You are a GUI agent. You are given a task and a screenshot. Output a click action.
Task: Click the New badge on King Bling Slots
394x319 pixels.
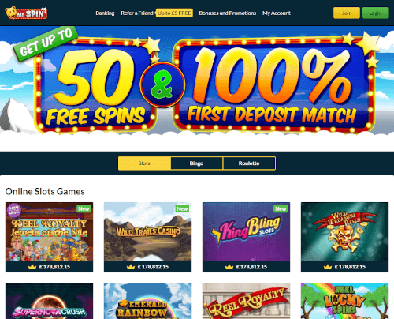coord(281,208)
